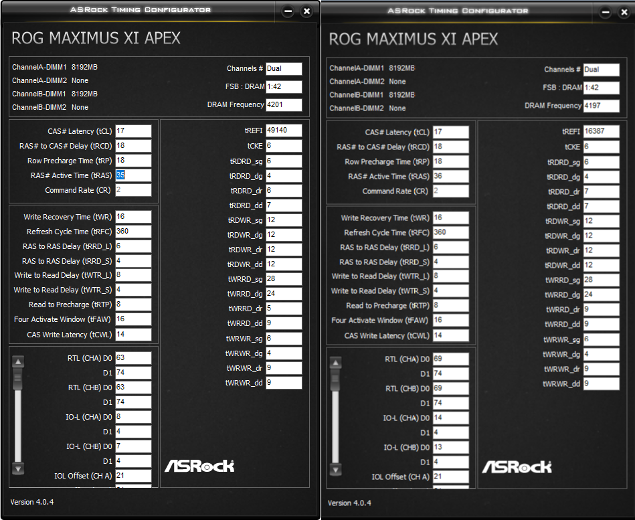Click Refresh Cycle Time (tRFC) field, left window
The height and width of the screenshot is (520, 635).
pos(133,232)
